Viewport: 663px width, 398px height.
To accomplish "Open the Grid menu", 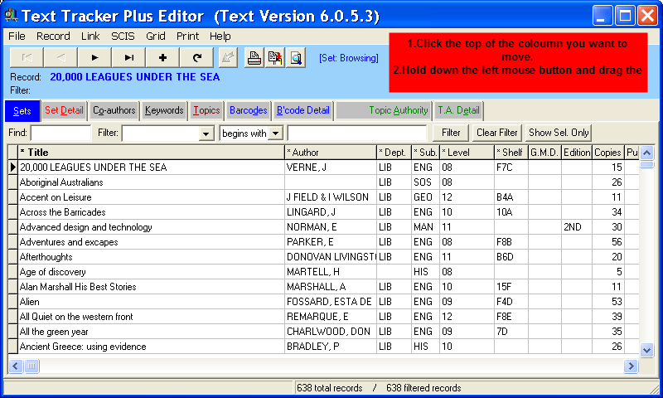I will 156,36.
